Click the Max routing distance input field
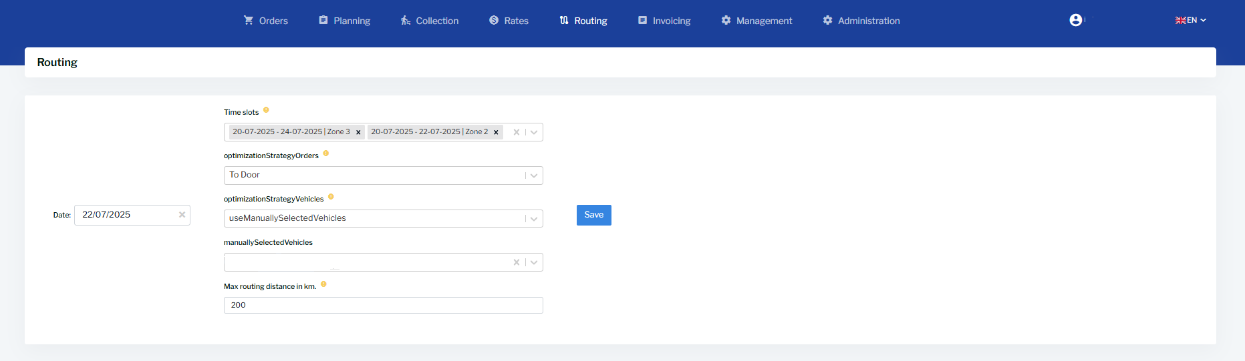Viewport: 1245px width, 361px height. pos(383,305)
